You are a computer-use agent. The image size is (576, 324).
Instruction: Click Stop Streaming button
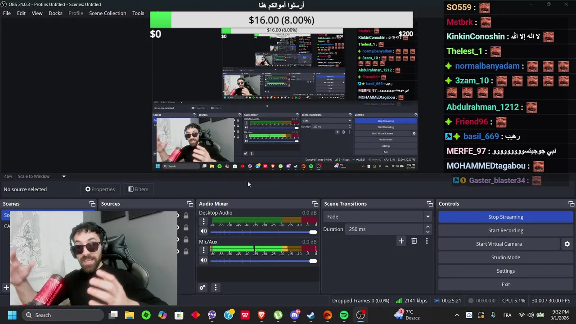click(x=506, y=217)
